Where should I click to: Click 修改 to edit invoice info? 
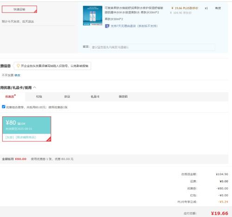coord(17,75)
